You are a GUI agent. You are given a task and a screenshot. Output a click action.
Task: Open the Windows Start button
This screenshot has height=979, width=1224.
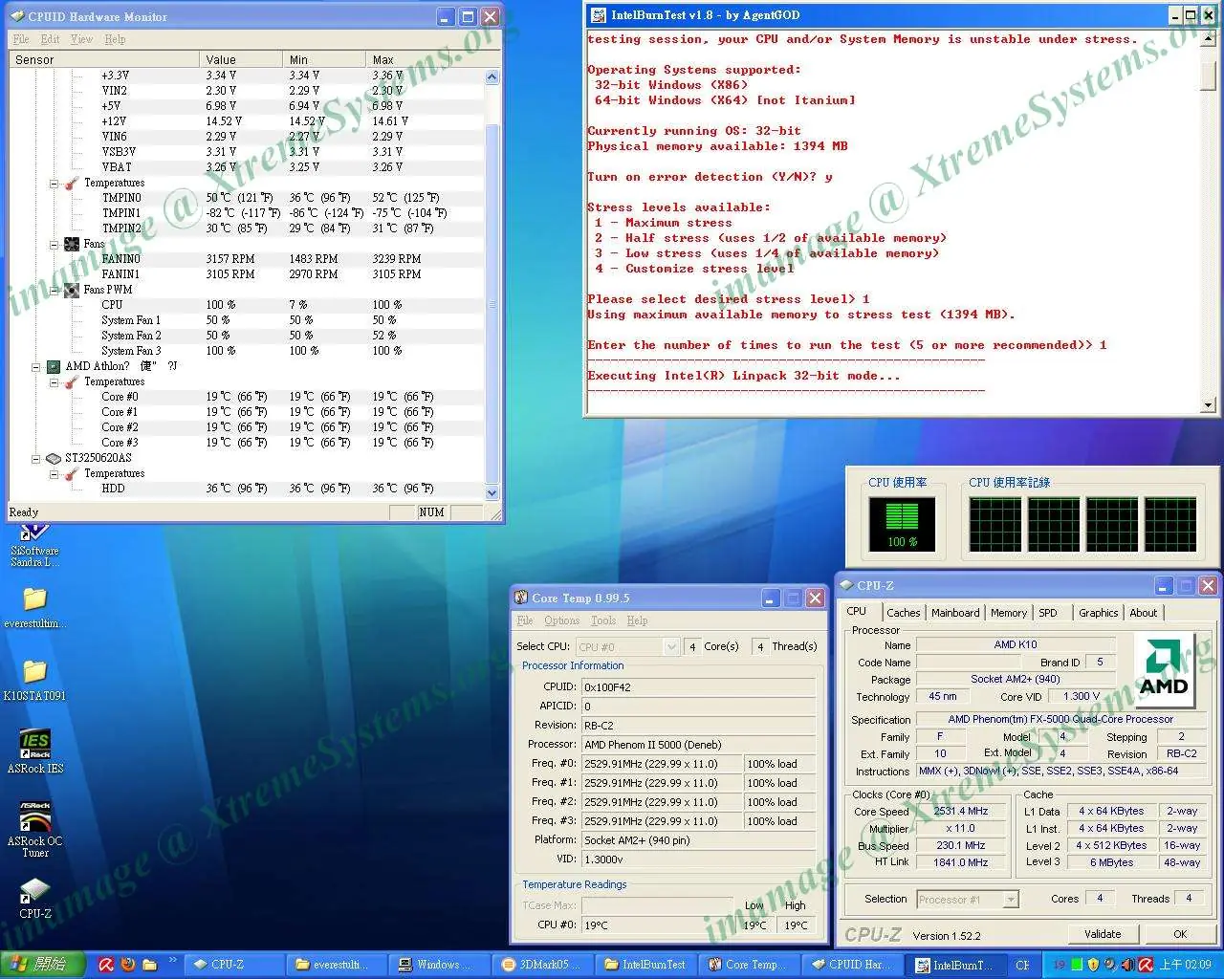tap(43, 965)
